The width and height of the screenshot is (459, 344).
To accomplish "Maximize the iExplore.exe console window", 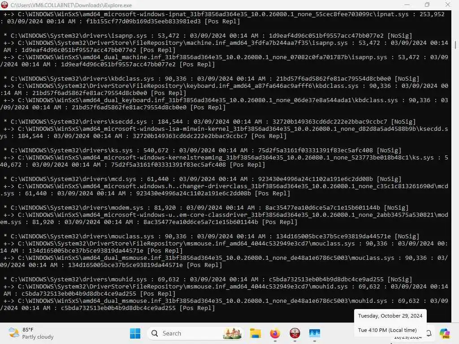I will point(427,4).
